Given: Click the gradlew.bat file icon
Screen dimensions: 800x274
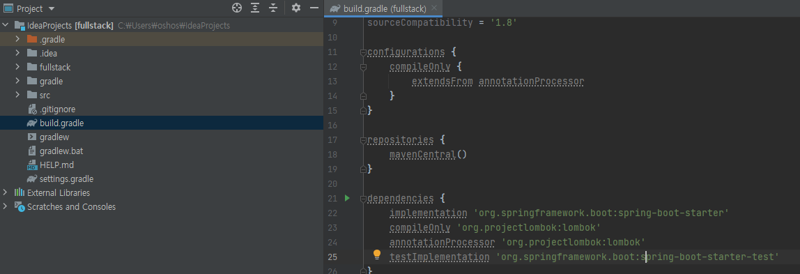Looking at the screenshot, I should [x=31, y=151].
